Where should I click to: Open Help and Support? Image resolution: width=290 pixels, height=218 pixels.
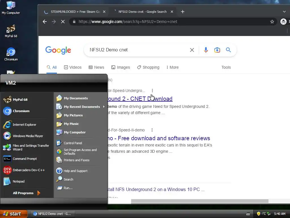click(x=72, y=171)
